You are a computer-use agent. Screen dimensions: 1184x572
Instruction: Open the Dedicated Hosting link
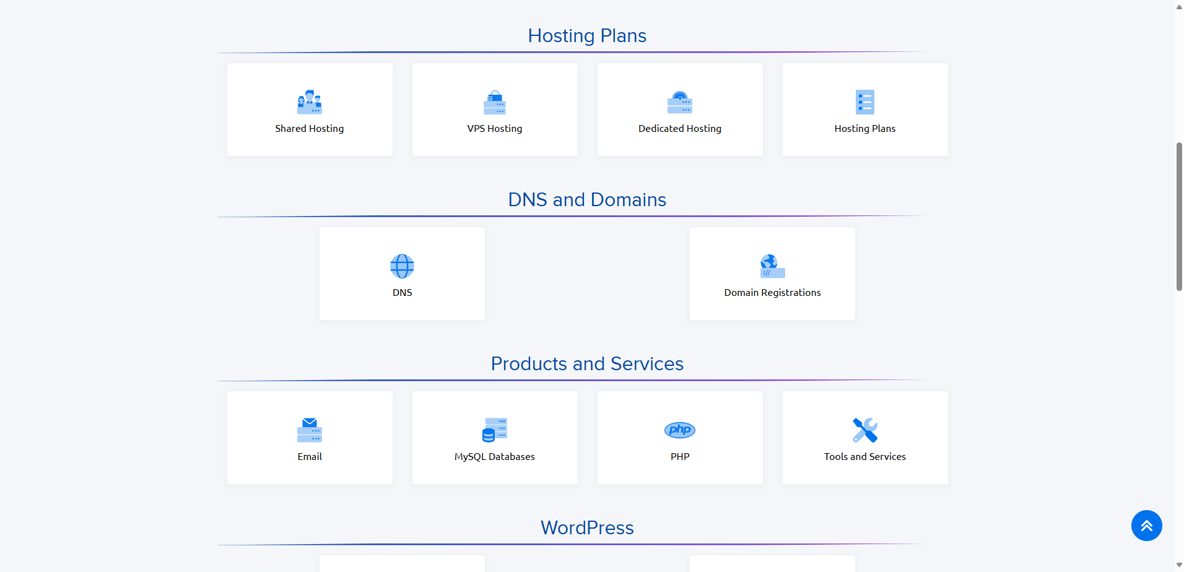pyautogui.click(x=680, y=129)
